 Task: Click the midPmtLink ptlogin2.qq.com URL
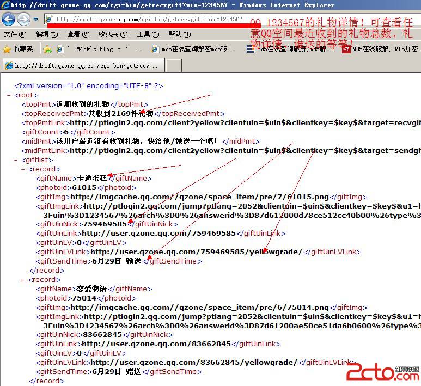click(x=245, y=151)
